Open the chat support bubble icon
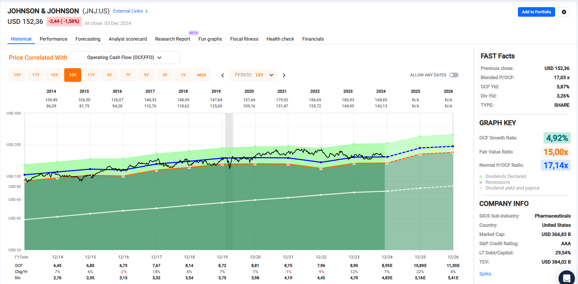Screen dimensions: 578x284 [x=566, y=278]
